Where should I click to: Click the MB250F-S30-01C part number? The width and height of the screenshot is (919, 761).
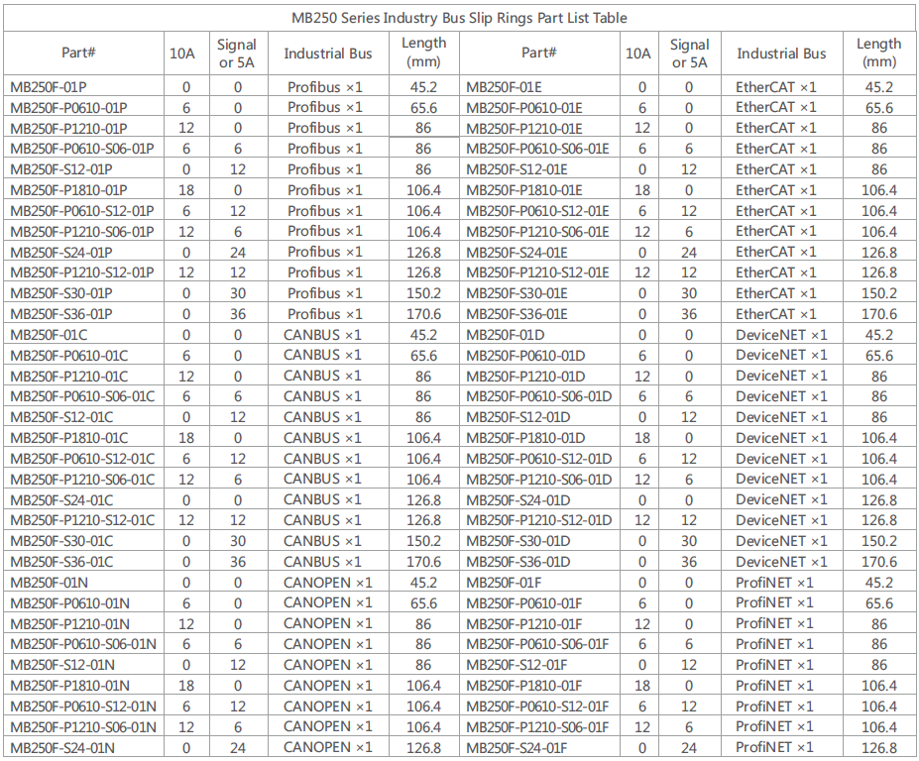coord(60,541)
